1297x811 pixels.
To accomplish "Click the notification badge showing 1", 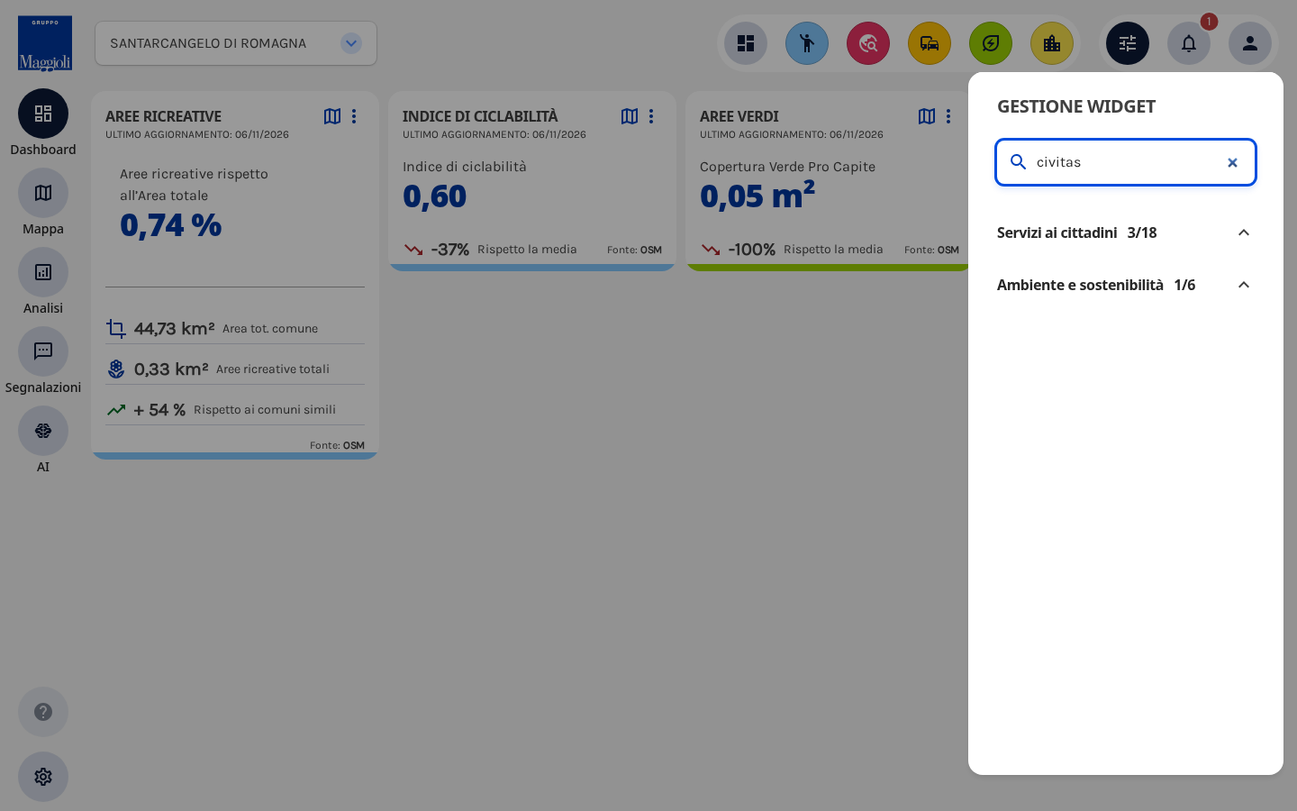I will pos(1209,22).
